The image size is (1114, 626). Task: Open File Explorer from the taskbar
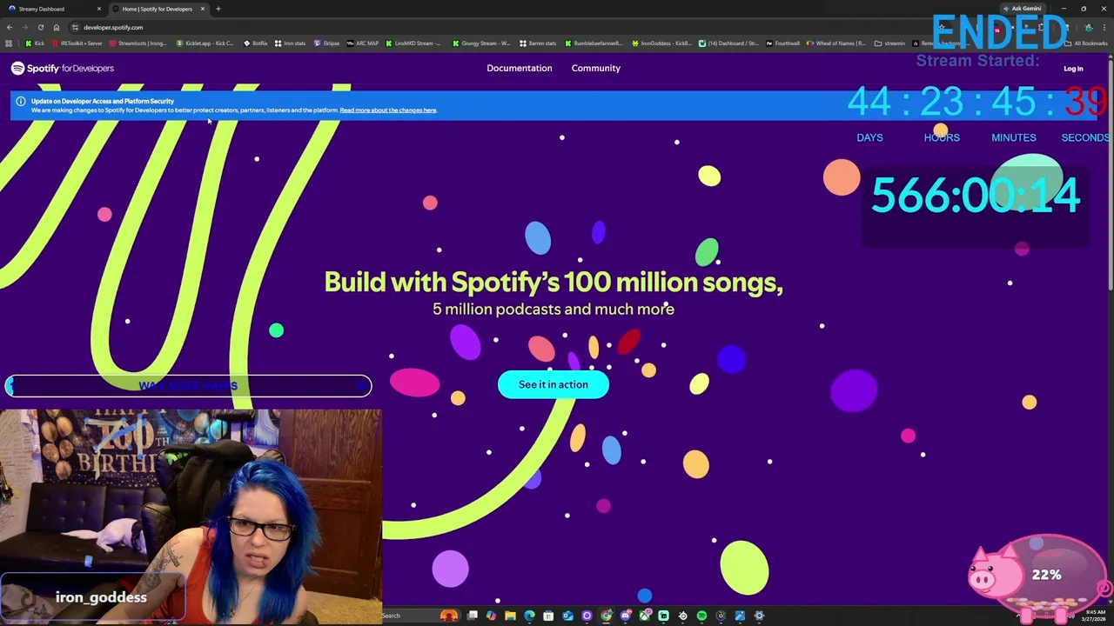pos(510,616)
